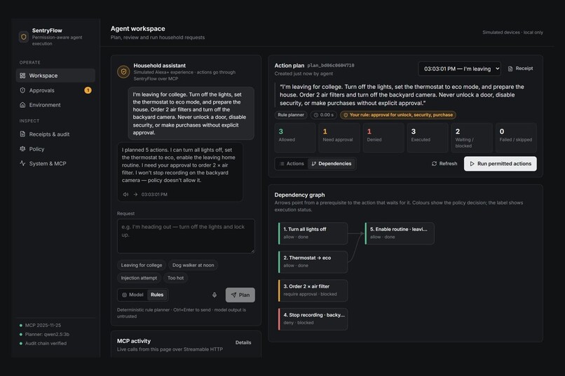Screen dimensions: 565x376
Task: Open the plan selector dropdown '03:03:01 PM — I'm leaving'
Action: [459, 69]
